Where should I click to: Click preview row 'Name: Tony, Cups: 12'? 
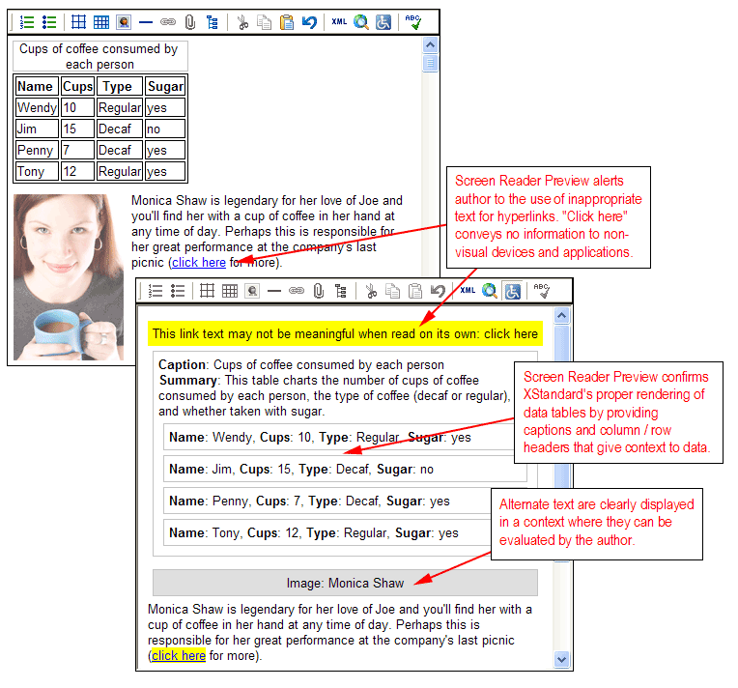click(345, 533)
